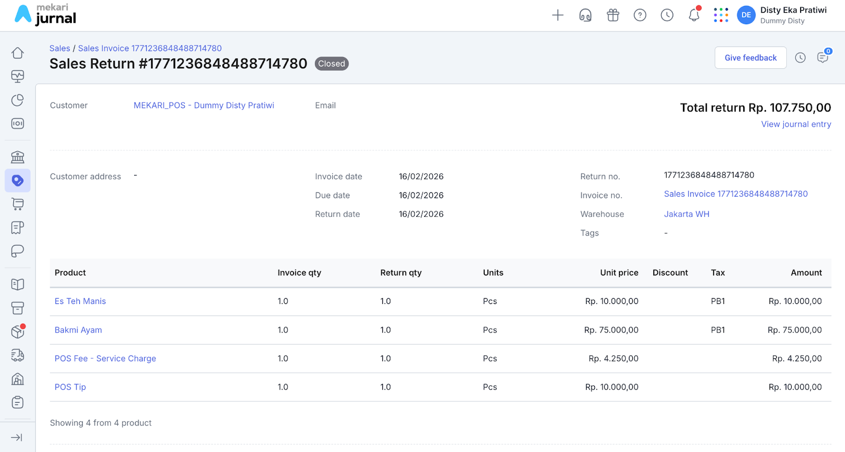This screenshot has height=452, width=845.
Task: Click the home icon in the sidebar
Action: coord(17,53)
